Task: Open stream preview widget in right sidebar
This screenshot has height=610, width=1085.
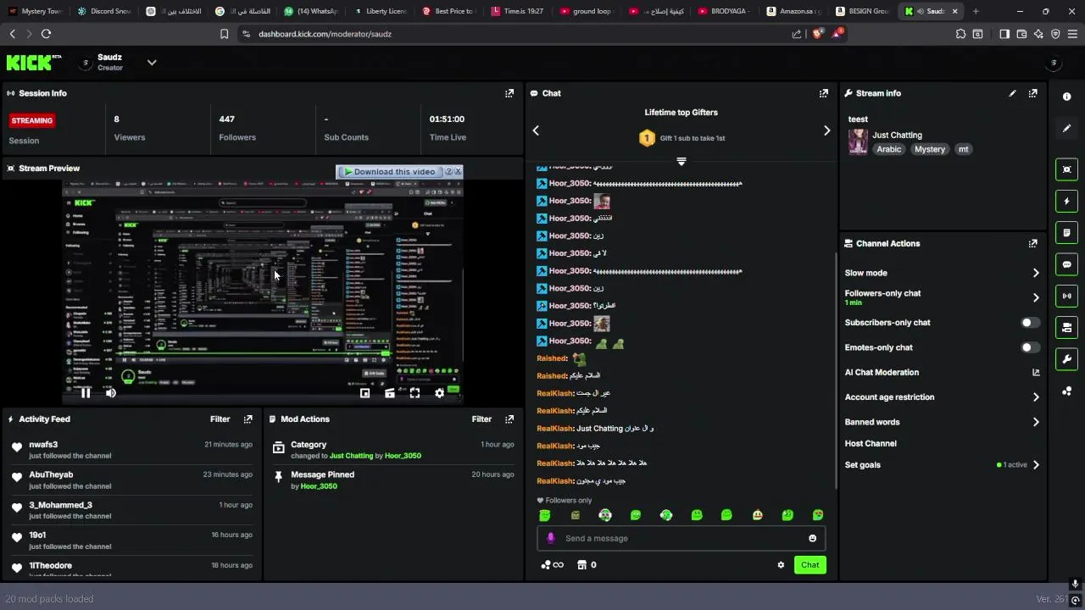Action: click(x=1067, y=169)
